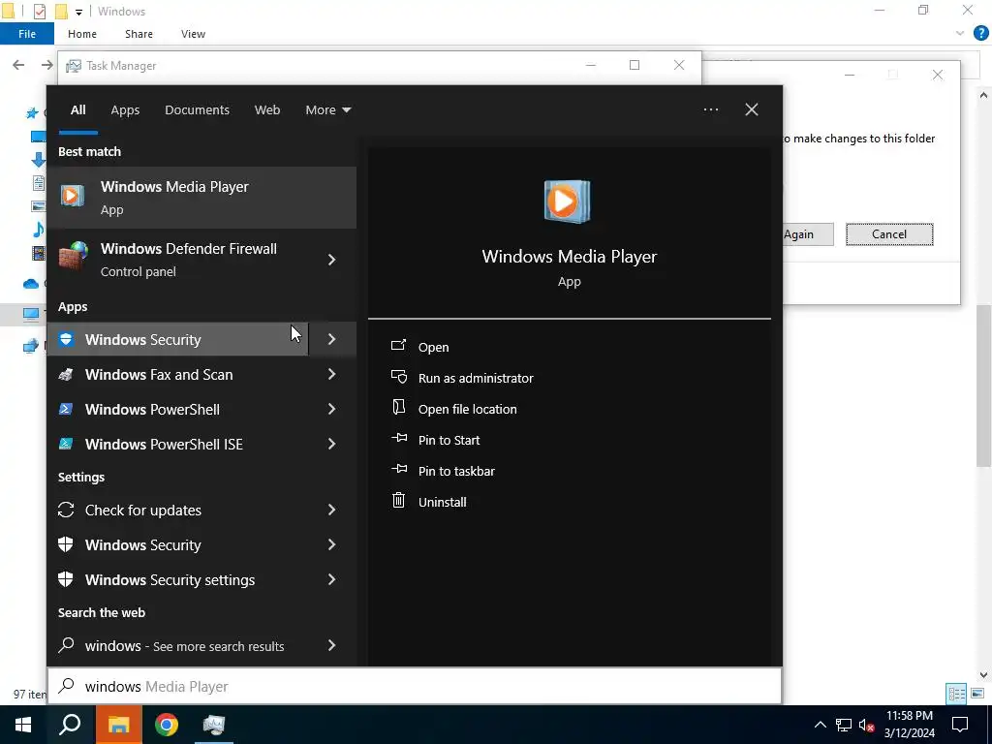Close the search panel with X
This screenshot has width=992, height=744.
pyautogui.click(x=752, y=109)
